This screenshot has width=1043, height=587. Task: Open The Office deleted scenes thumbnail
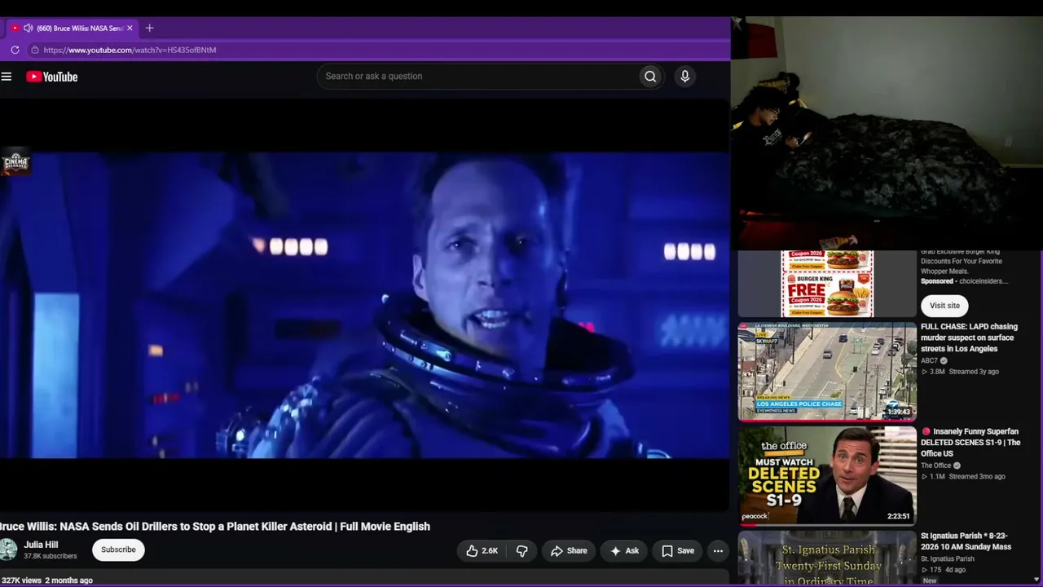coord(827,476)
